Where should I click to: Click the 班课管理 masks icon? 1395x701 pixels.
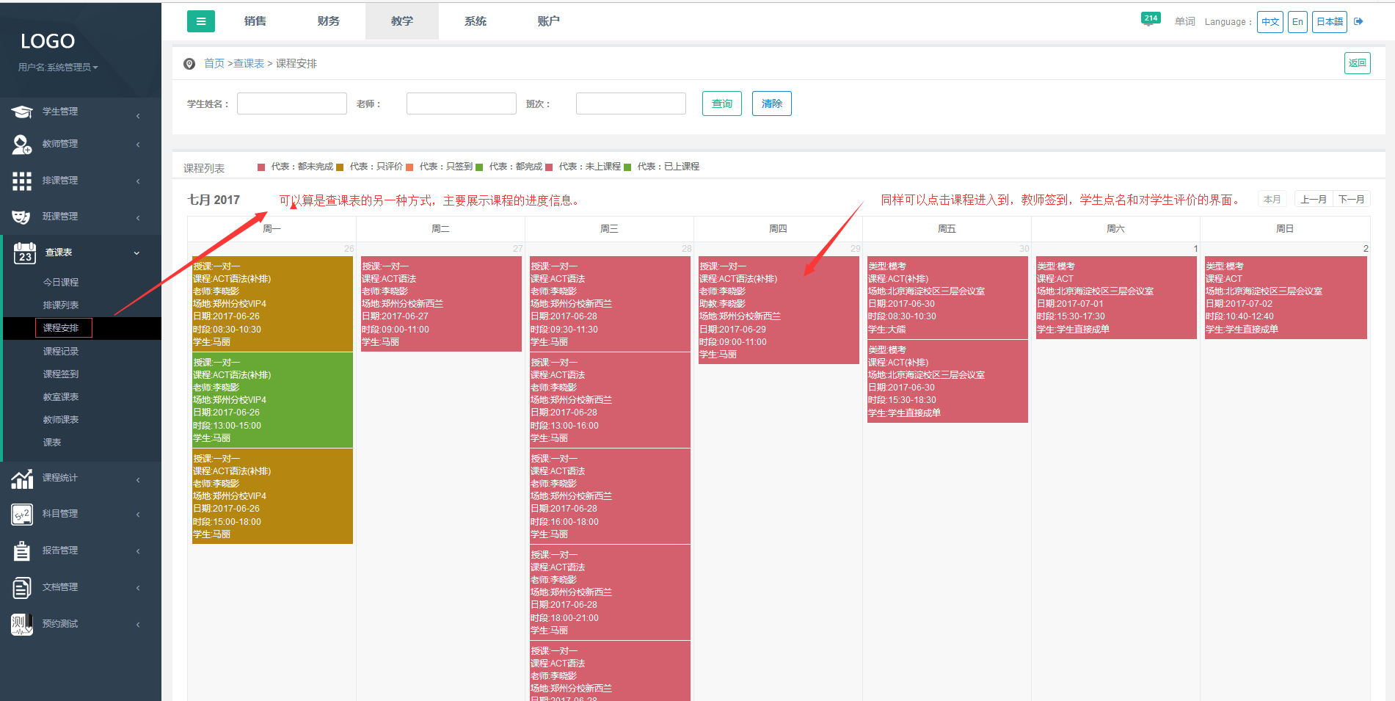[22, 217]
